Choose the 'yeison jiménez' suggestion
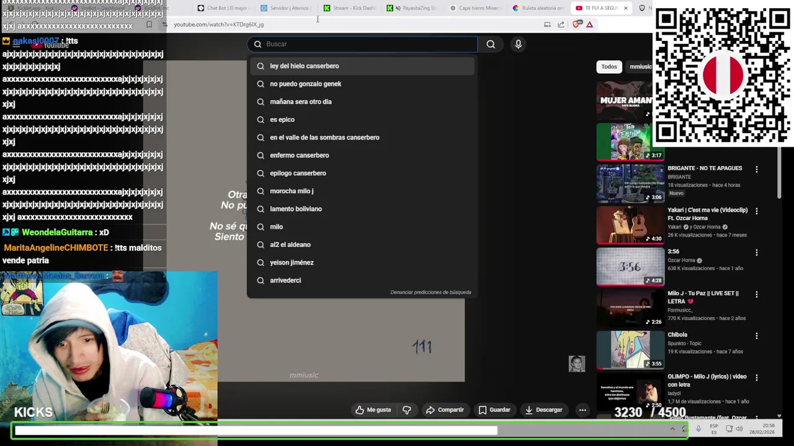 coord(362,263)
